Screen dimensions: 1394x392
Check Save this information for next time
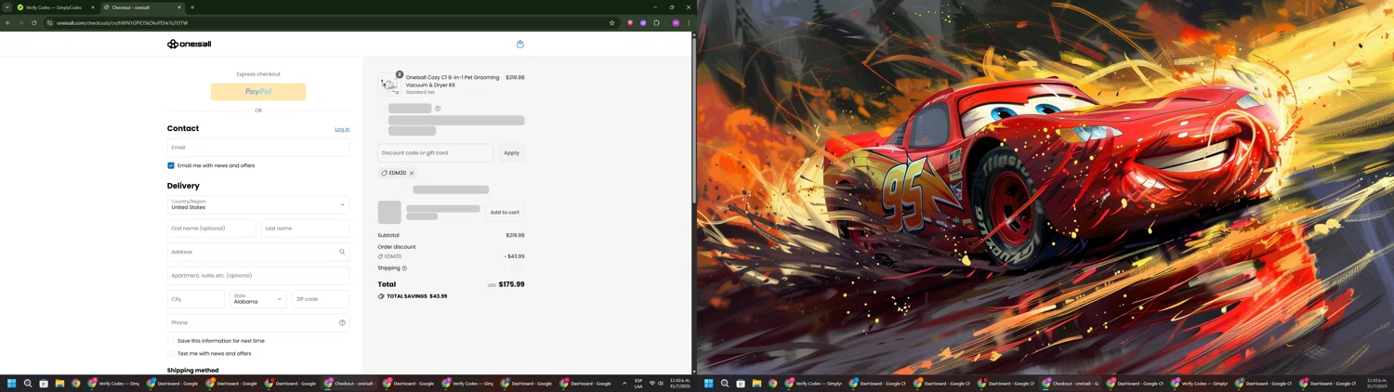click(171, 341)
